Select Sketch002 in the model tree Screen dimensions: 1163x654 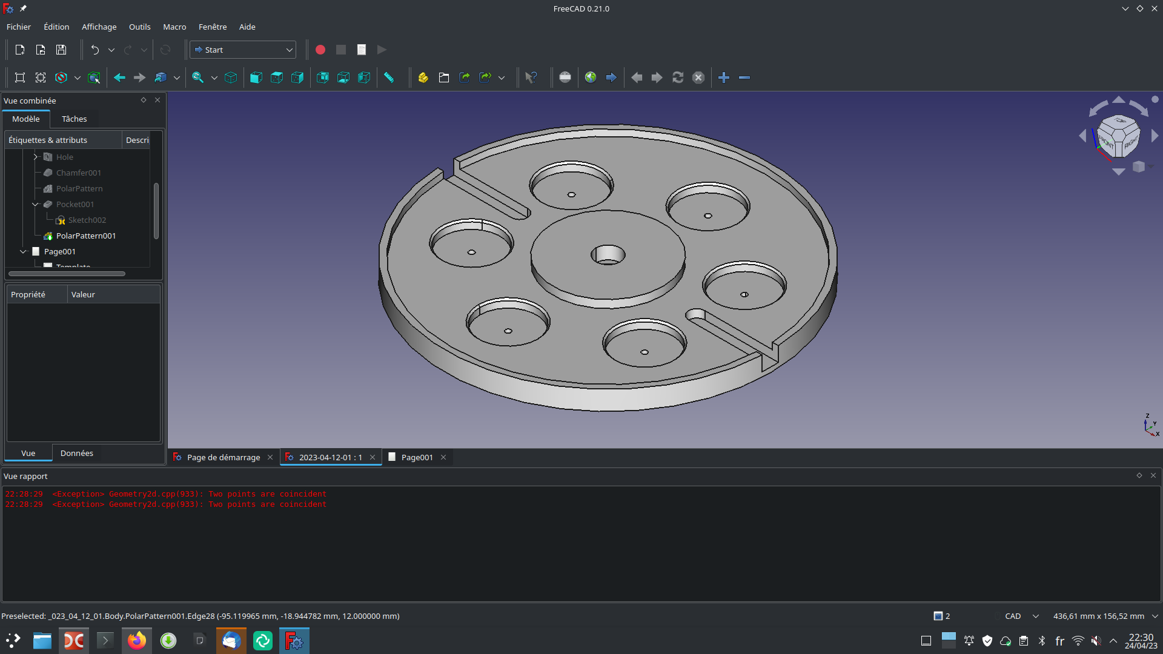tap(87, 220)
